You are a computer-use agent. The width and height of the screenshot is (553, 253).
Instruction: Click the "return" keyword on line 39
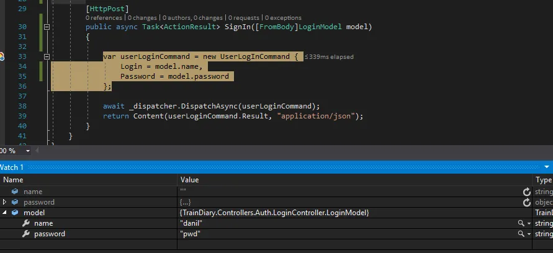(x=115, y=116)
